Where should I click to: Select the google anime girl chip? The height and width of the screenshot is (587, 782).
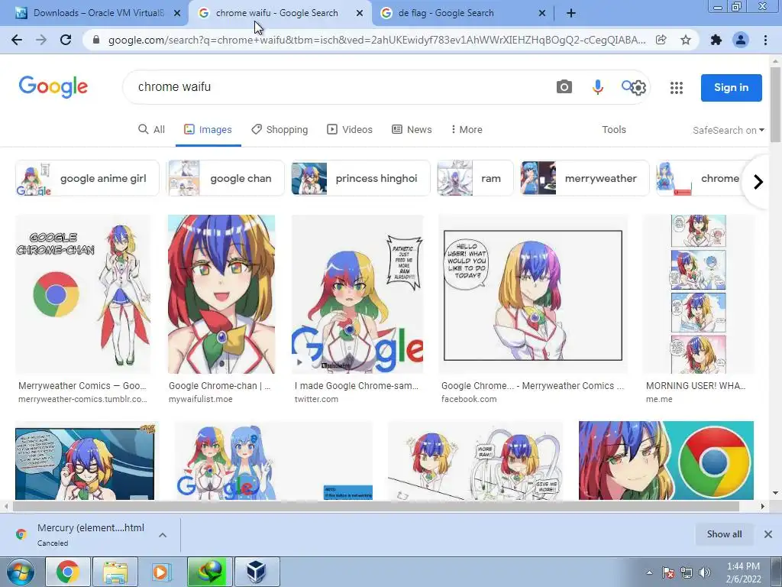tap(87, 178)
